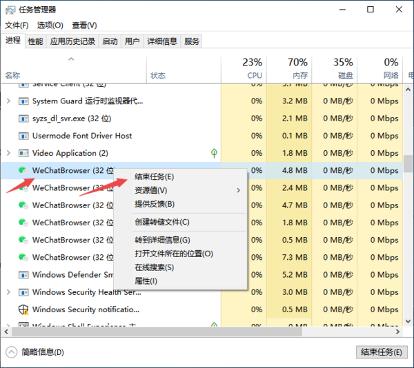The height and width of the screenshot is (368, 414).
Task: Click the horizontal scrollbar left arrow
Action: point(6,331)
